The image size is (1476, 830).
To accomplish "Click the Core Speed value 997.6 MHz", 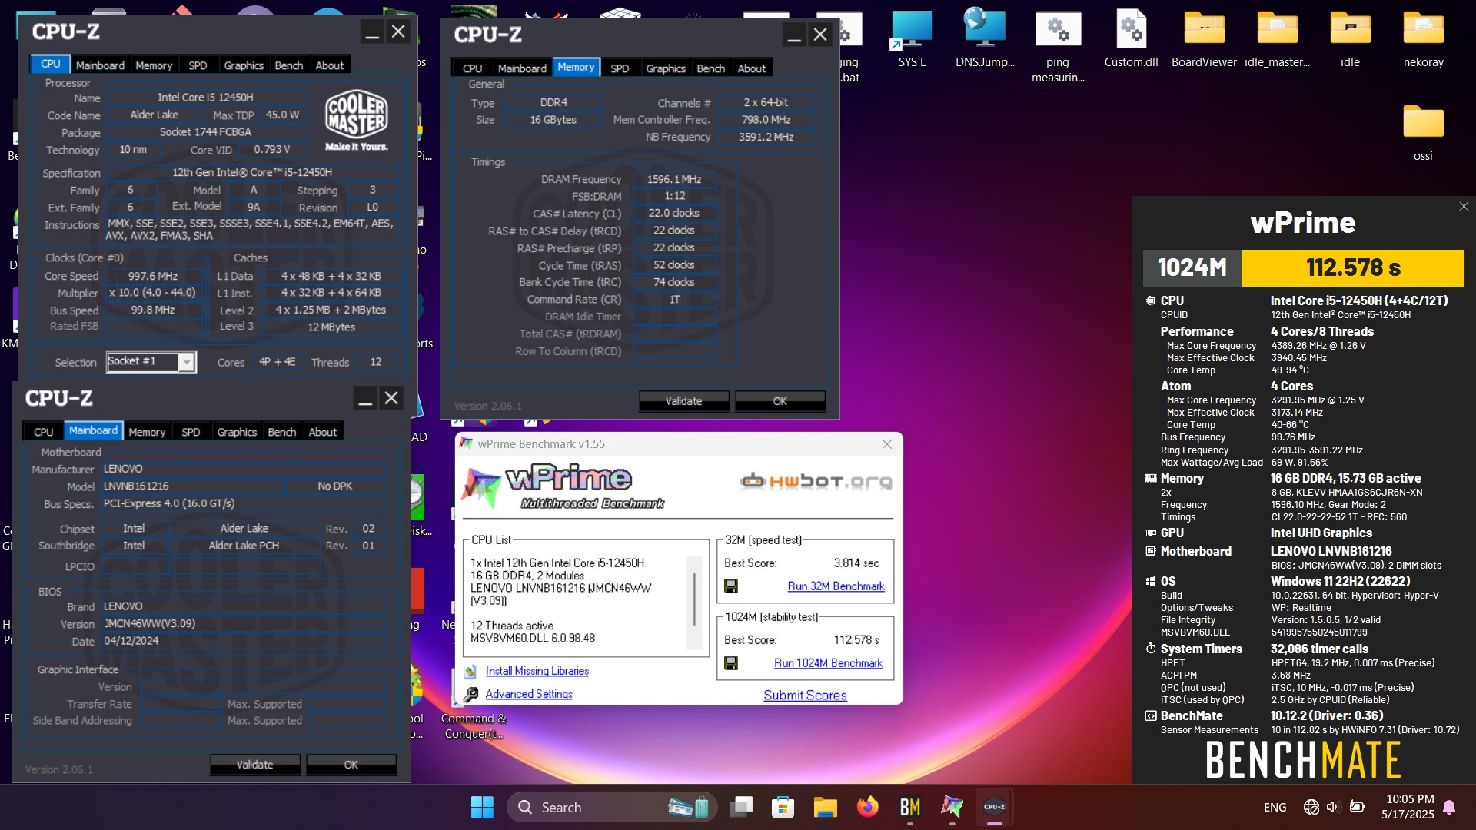I will (153, 276).
